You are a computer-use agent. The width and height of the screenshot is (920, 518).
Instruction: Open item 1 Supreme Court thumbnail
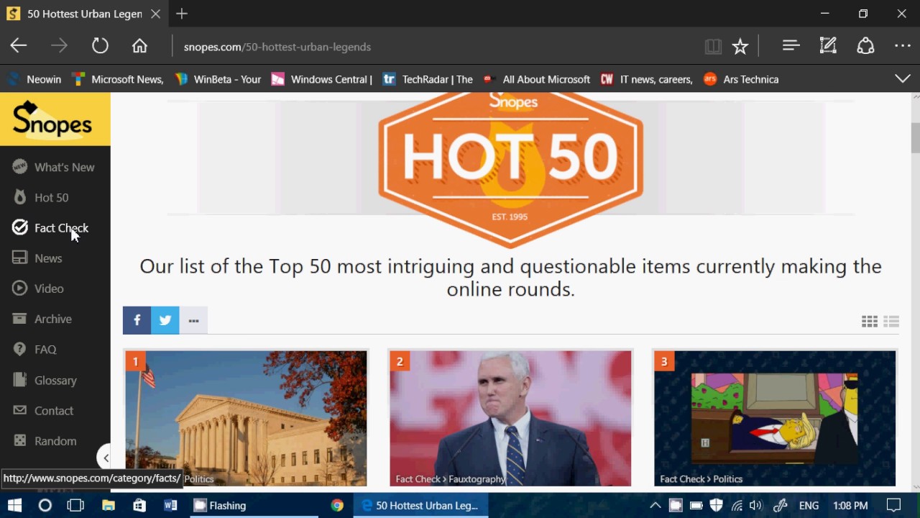click(246, 418)
